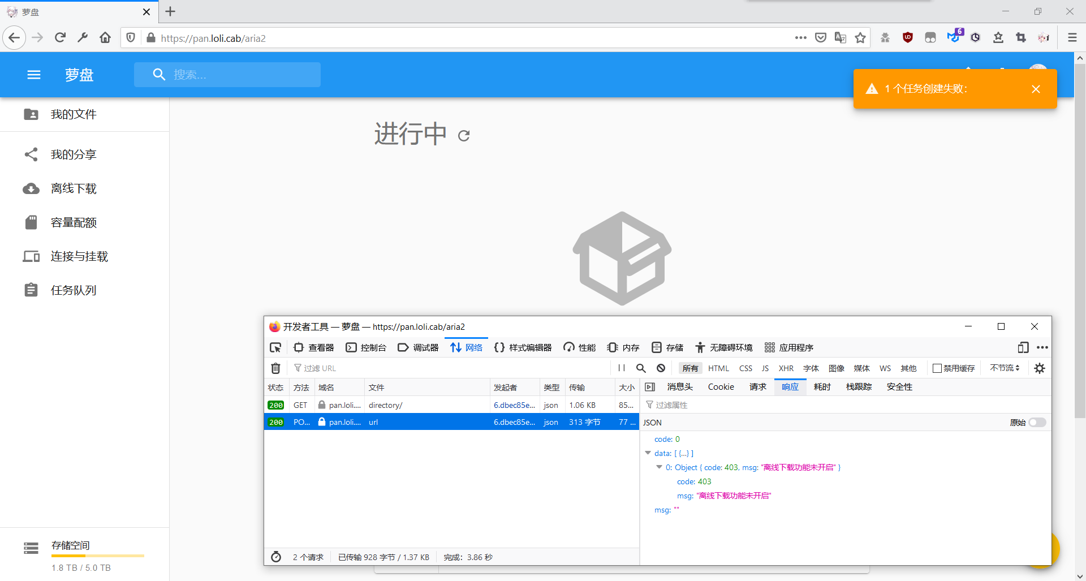The height and width of the screenshot is (581, 1086).
Task: Collapse request details pane toggle icon
Action: 650,387
